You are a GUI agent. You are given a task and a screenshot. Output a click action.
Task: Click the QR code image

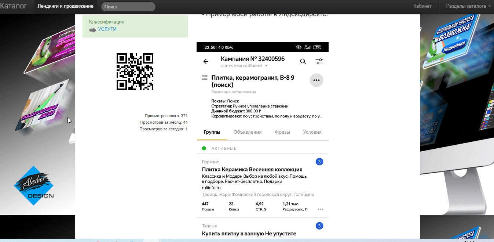pos(135,71)
